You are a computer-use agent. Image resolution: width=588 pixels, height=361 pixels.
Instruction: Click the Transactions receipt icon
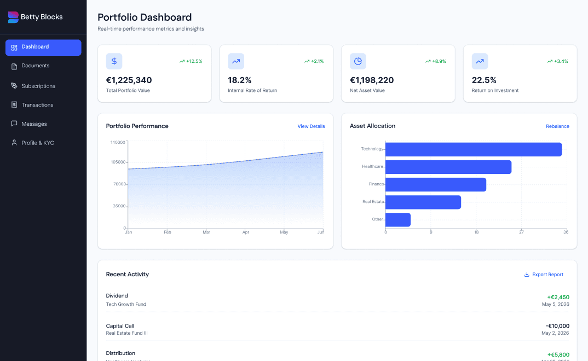point(14,105)
